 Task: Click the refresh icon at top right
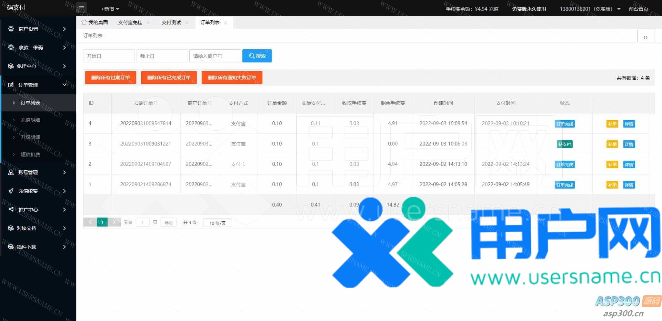645,37
